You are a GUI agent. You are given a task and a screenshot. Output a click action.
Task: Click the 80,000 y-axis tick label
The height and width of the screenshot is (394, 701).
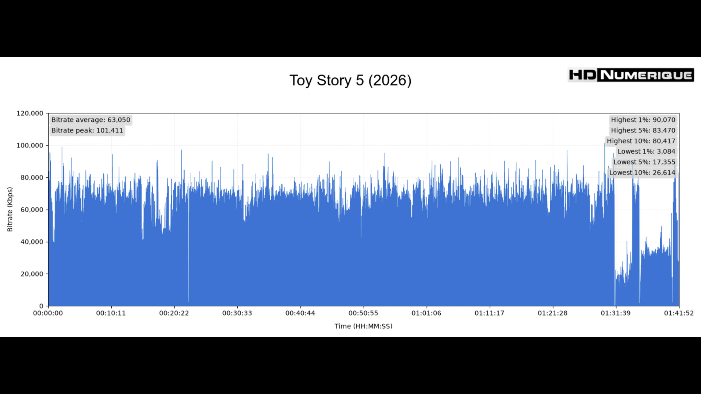tap(32, 178)
